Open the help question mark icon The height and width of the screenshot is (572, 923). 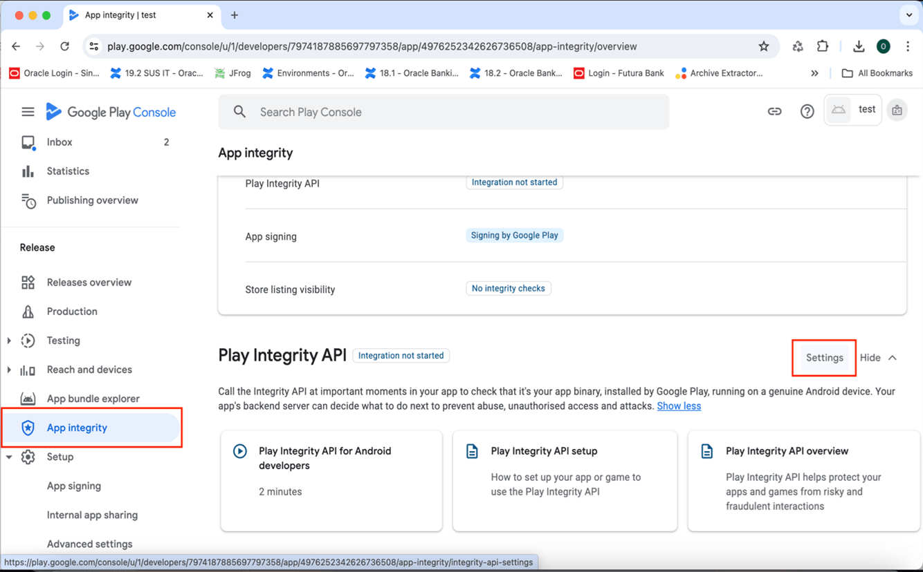coord(807,111)
